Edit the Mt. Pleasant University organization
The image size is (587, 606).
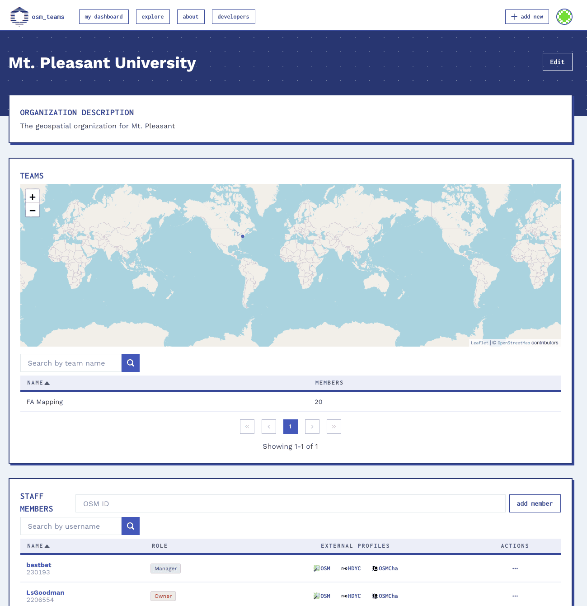(x=557, y=62)
